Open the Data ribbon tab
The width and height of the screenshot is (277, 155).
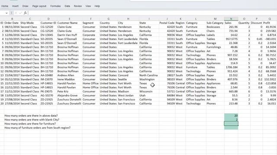[x=67, y=6]
